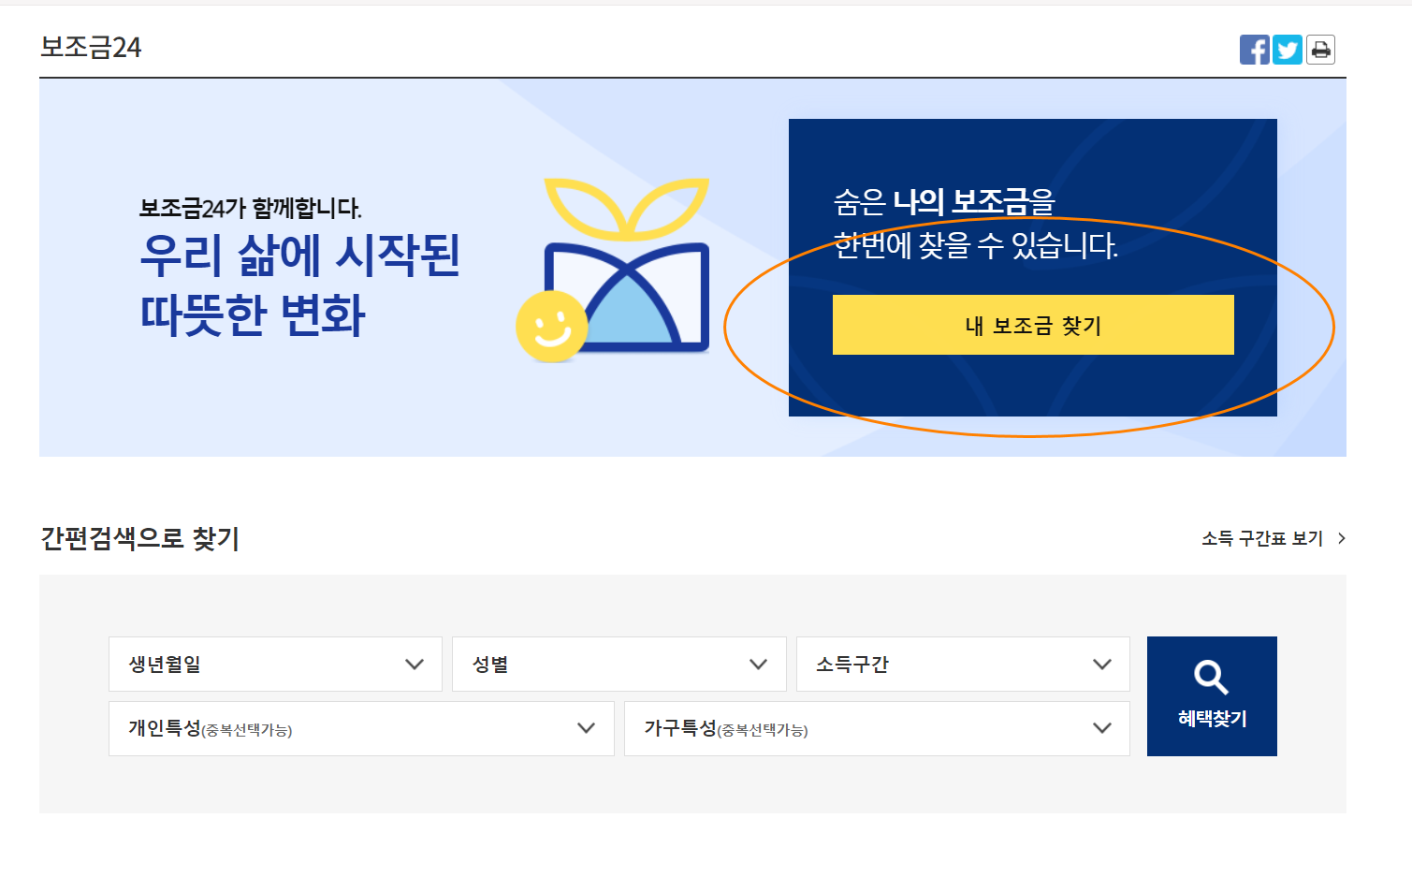Expand the 개인특성 multi-select dropdown

click(361, 728)
